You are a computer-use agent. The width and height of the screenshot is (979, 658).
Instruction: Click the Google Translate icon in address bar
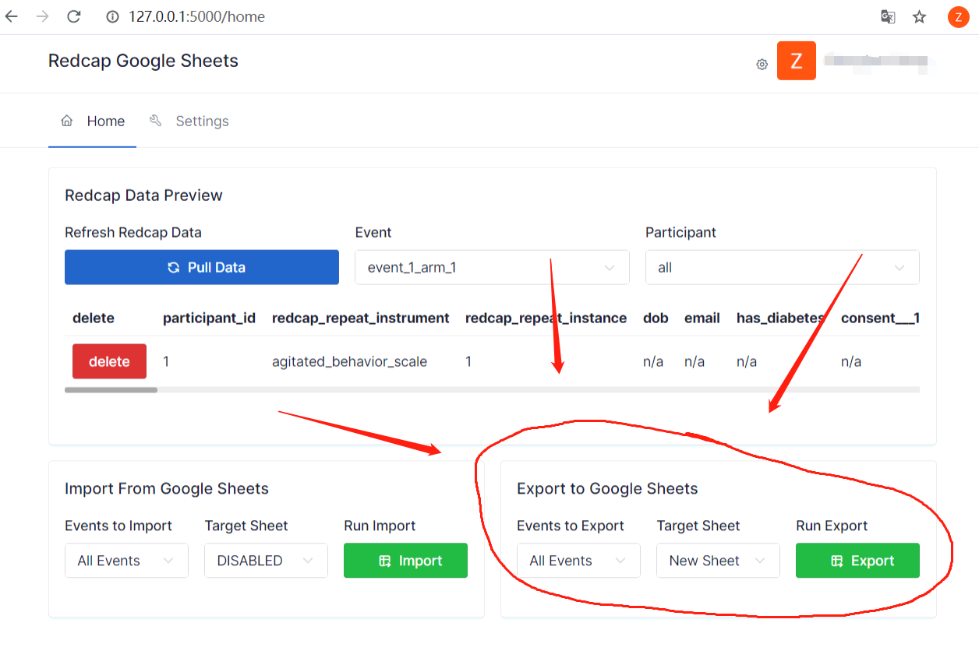tap(888, 16)
